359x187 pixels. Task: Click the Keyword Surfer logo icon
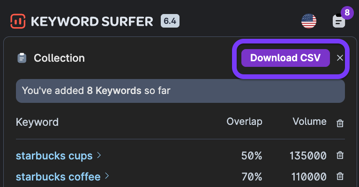[x=18, y=21]
